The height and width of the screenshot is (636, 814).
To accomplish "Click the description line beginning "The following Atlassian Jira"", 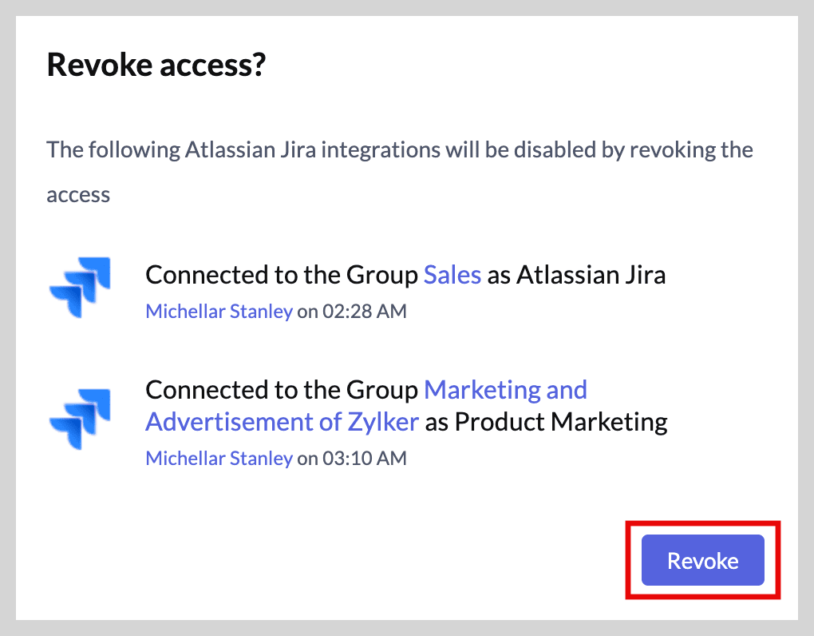I will click(x=399, y=149).
